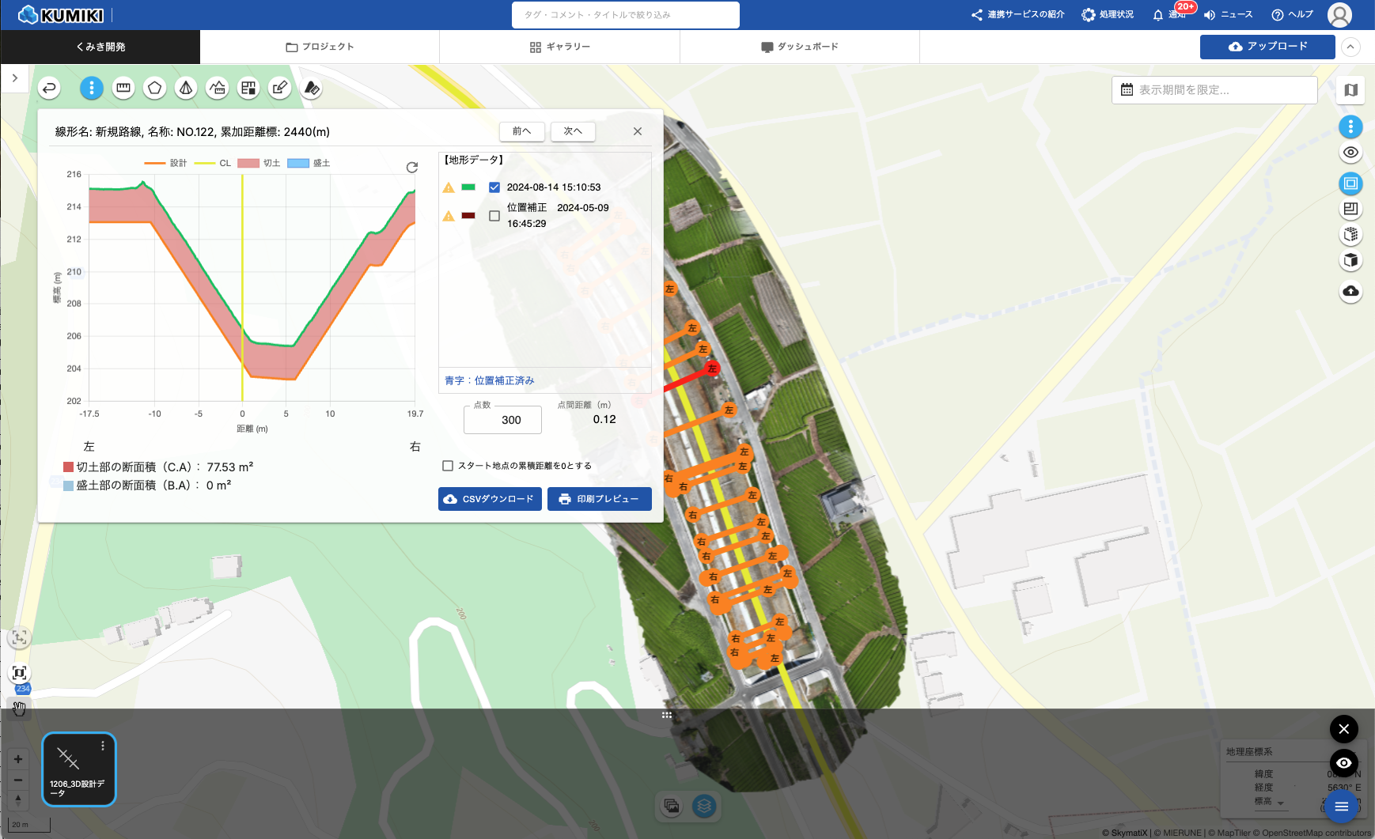Click the undo back arrow tool
This screenshot has height=839, width=1375.
pos(49,88)
